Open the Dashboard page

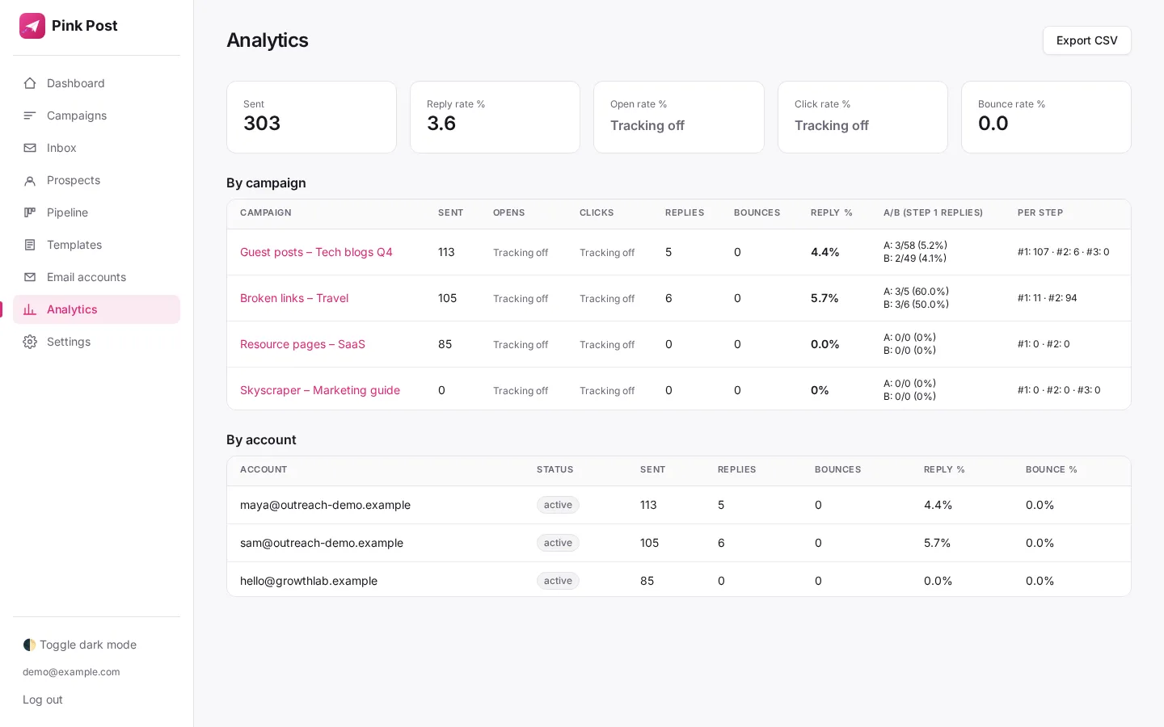pos(96,83)
